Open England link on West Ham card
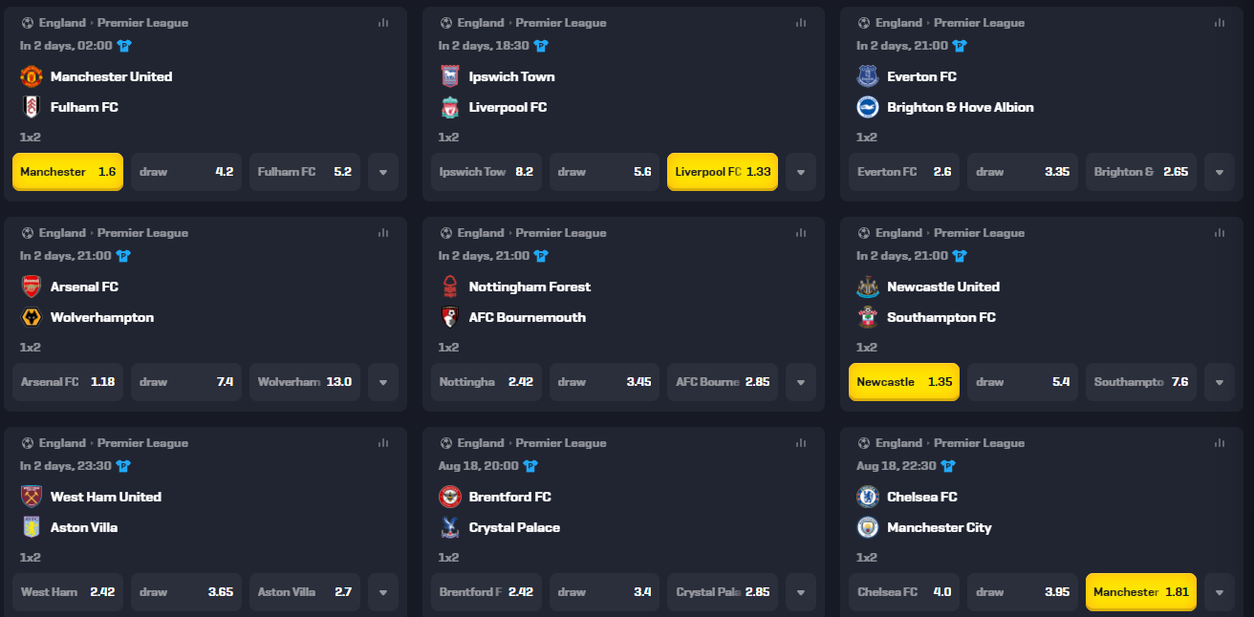This screenshot has width=1254, height=617. pos(62,443)
